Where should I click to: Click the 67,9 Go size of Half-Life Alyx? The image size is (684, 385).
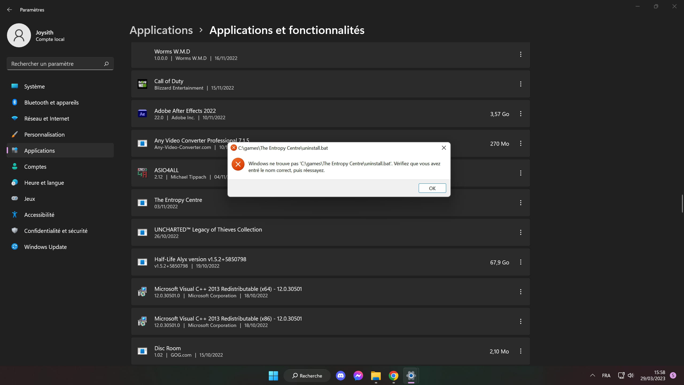499,262
